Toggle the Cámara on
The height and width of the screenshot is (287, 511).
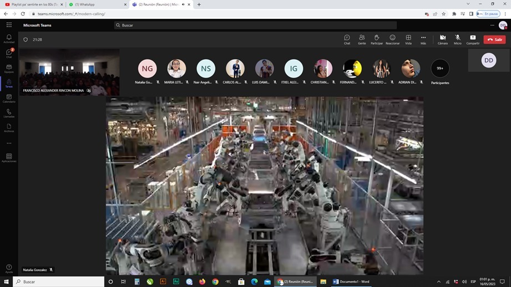coord(443,39)
